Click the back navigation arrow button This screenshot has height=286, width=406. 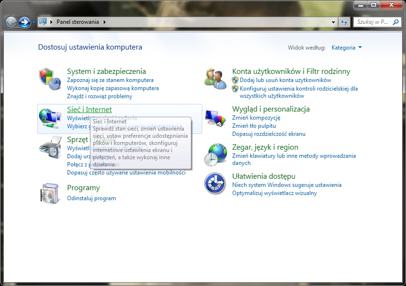point(11,22)
